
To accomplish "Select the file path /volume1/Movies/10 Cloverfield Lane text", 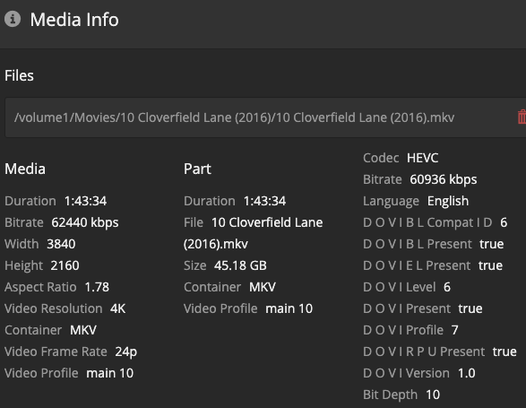I will point(234,117).
